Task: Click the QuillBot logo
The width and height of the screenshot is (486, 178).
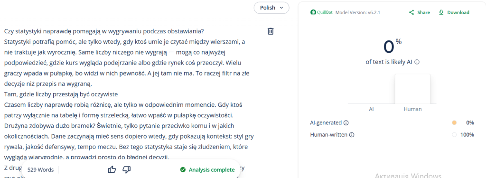Action: [x=321, y=12]
